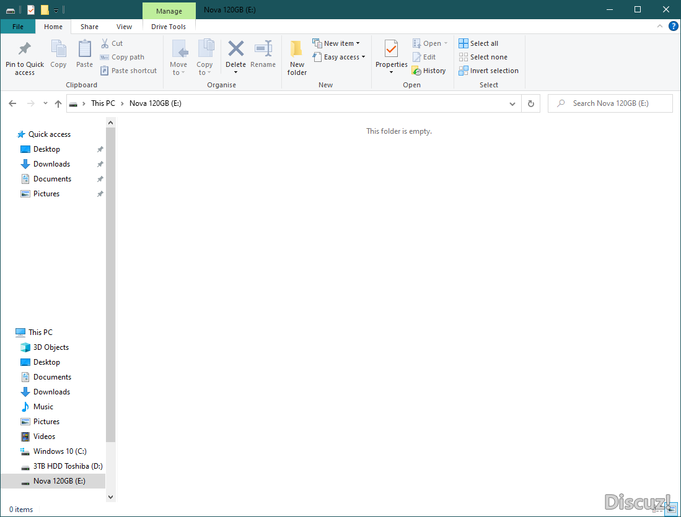Viewport: 681px width, 517px height.
Task: Click Paste shortcut in ribbon
Action: pyautogui.click(x=128, y=71)
